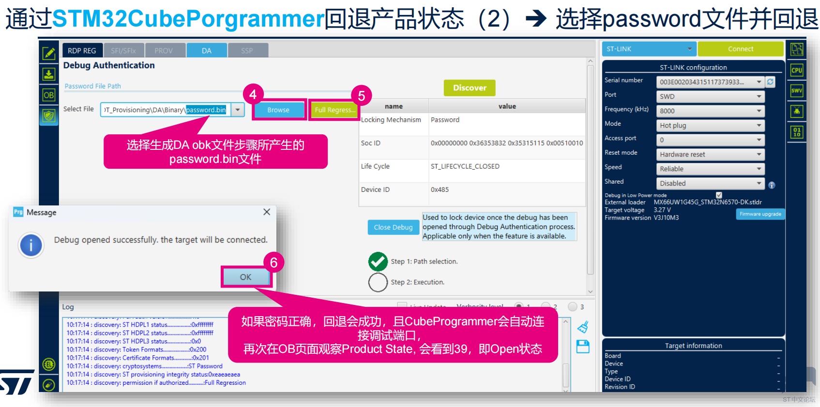Select the DA tab
Image resolution: width=820 pixels, height=407 pixels.
[x=207, y=50]
